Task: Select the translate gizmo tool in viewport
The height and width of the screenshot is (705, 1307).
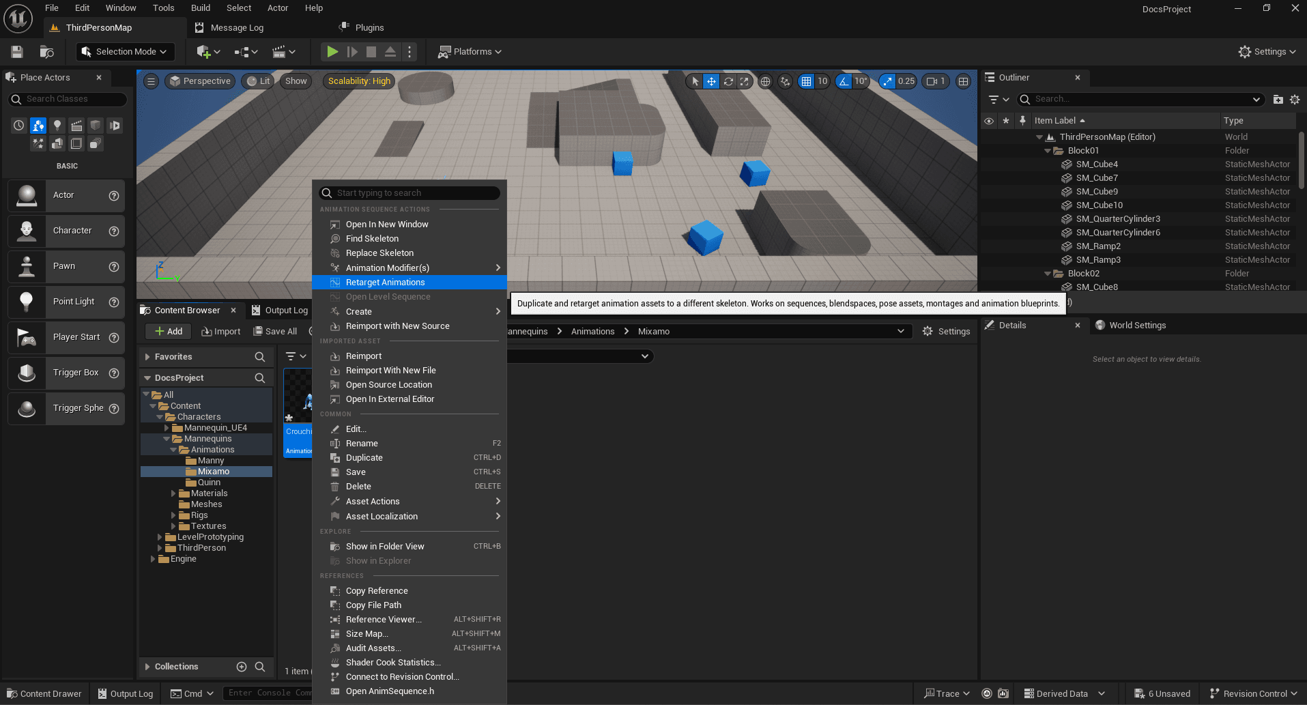Action: (x=711, y=81)
